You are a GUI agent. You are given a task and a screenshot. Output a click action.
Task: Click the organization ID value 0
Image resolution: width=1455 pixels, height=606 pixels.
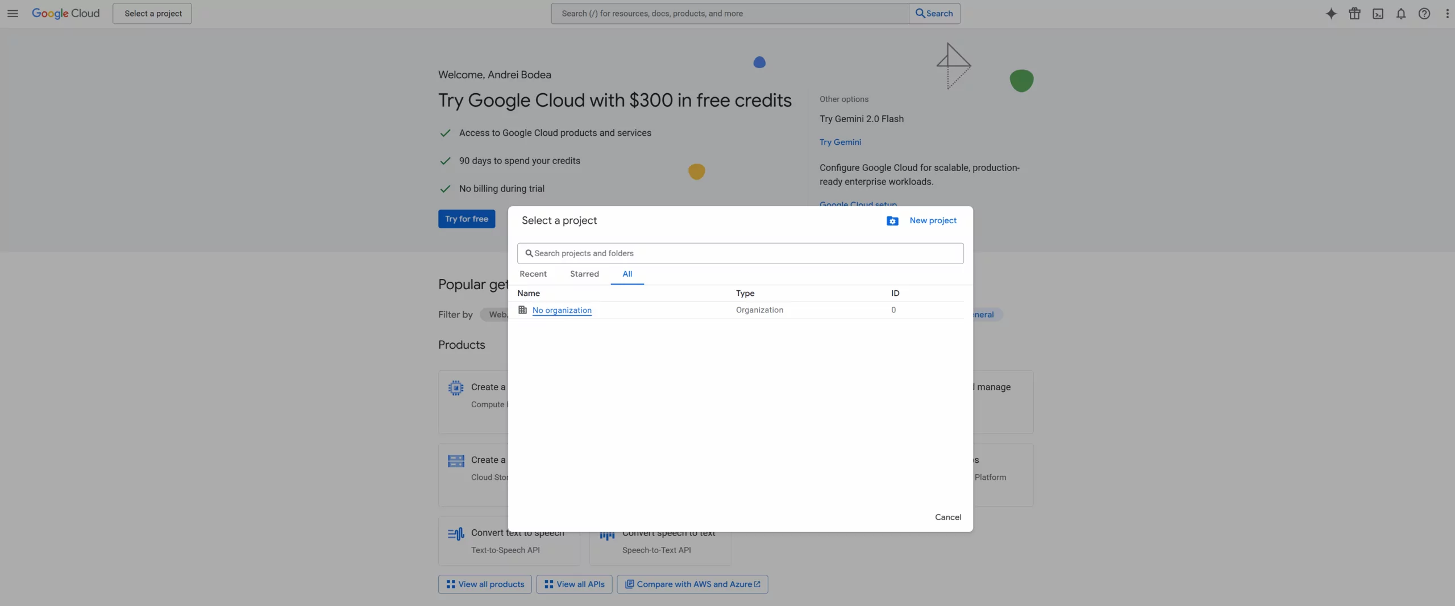coord(893,310)
